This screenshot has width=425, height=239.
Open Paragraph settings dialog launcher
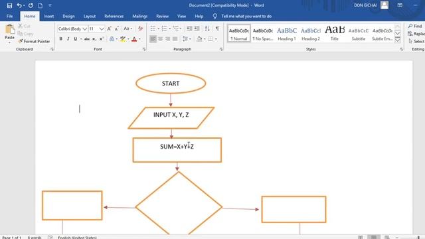(x=221, y=49)
